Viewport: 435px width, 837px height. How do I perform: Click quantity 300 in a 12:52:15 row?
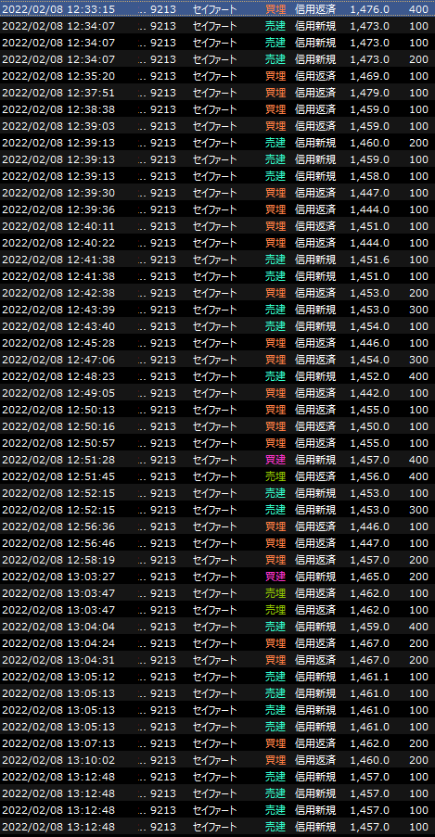click(418, 510)
